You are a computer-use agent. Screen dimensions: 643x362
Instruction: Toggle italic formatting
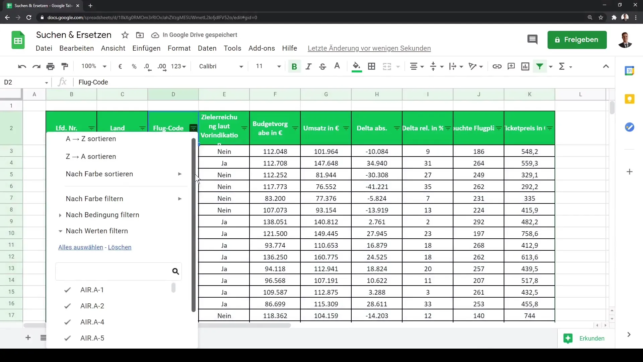tap(308, 66)
